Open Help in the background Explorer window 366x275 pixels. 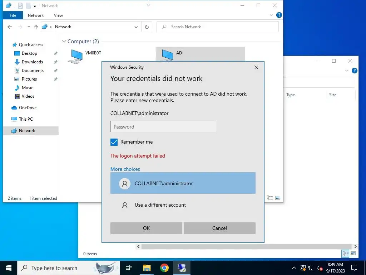point(354,71)
